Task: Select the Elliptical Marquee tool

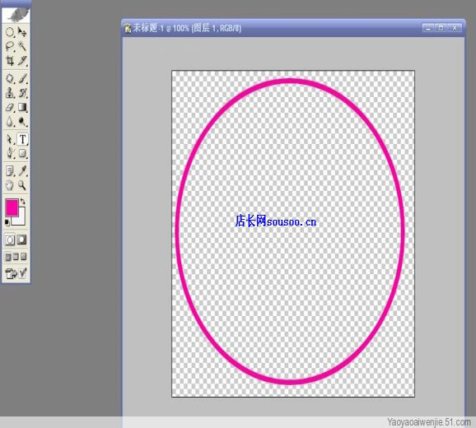Action: [10, 32]
